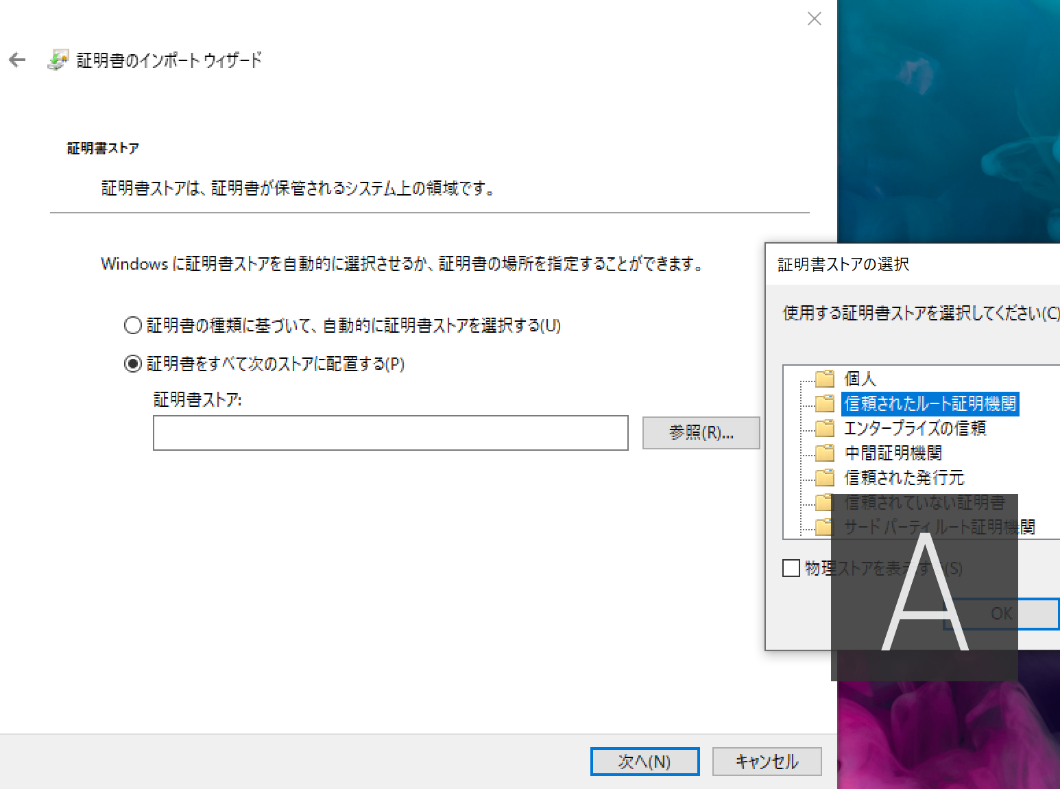The image size is (1060, 789).
Task: Select 信頼された発行元 store
Action: [x=904, y=478]
